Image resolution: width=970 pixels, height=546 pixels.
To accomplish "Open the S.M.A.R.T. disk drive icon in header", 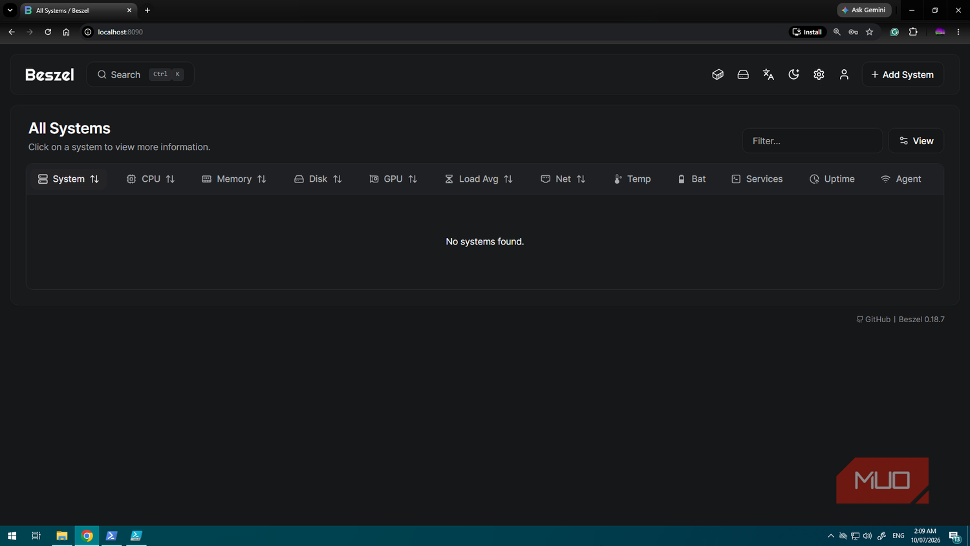I will (743, 74).
